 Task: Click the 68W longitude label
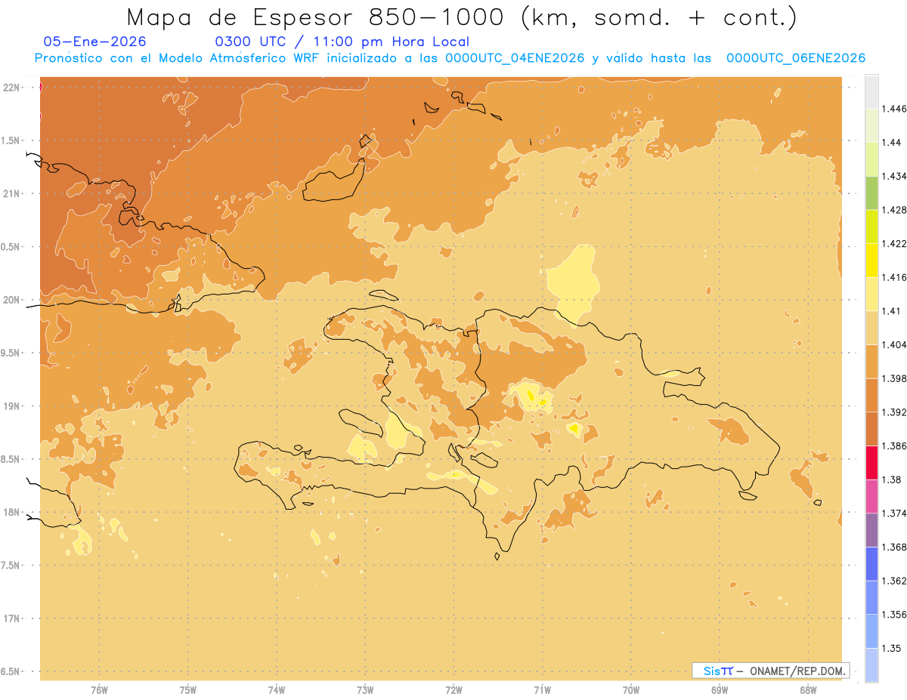[x=808, y=689]
